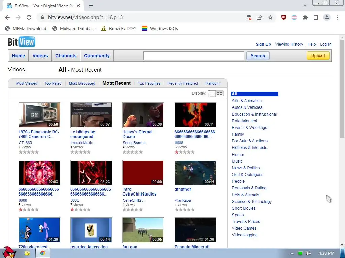The width and height of the screenshot is (345, 258).
Task: Open the Intro OstreChillStudios title link
Action: pos(139,192)
